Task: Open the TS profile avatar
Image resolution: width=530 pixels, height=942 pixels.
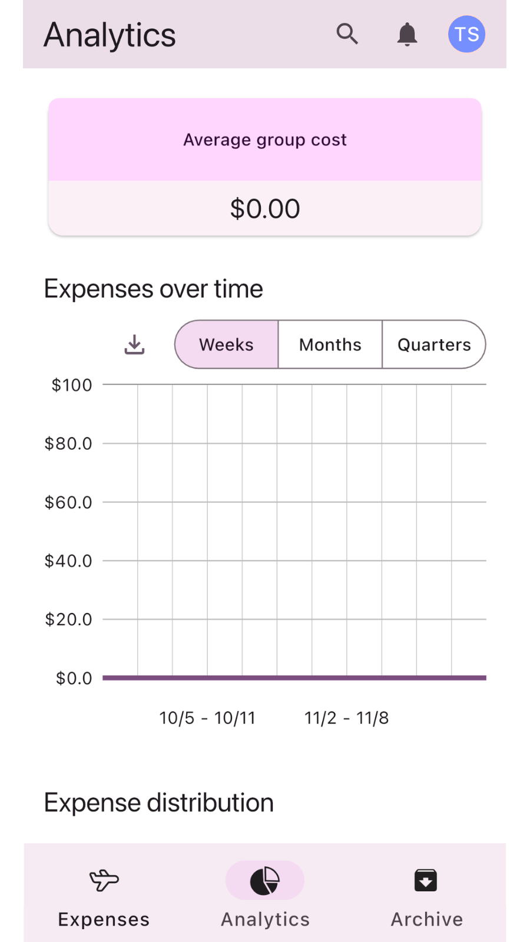Action: tap(466, 34)
